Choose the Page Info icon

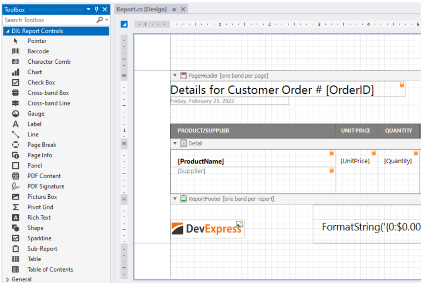[x=16, y=155]
